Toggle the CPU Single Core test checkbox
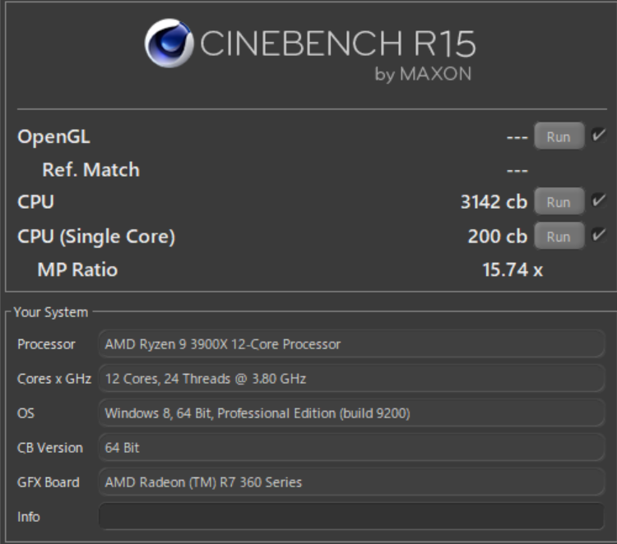This screenshot has width=617, height=544. pos(599,235)
